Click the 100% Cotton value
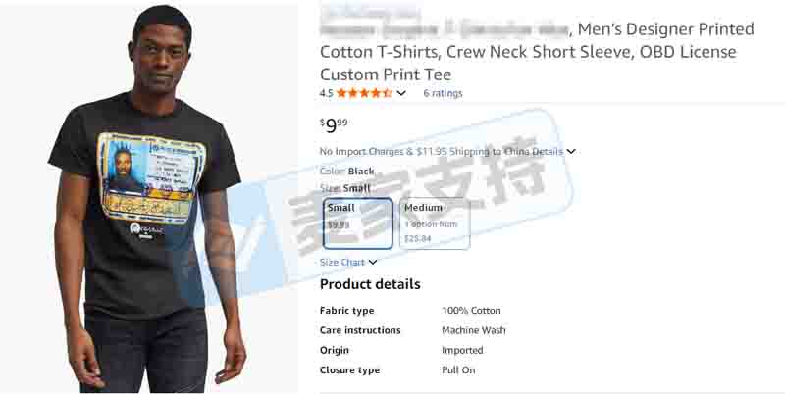This screenshot has width=785, height=394. pyautogui.click(x=471, y=311)
